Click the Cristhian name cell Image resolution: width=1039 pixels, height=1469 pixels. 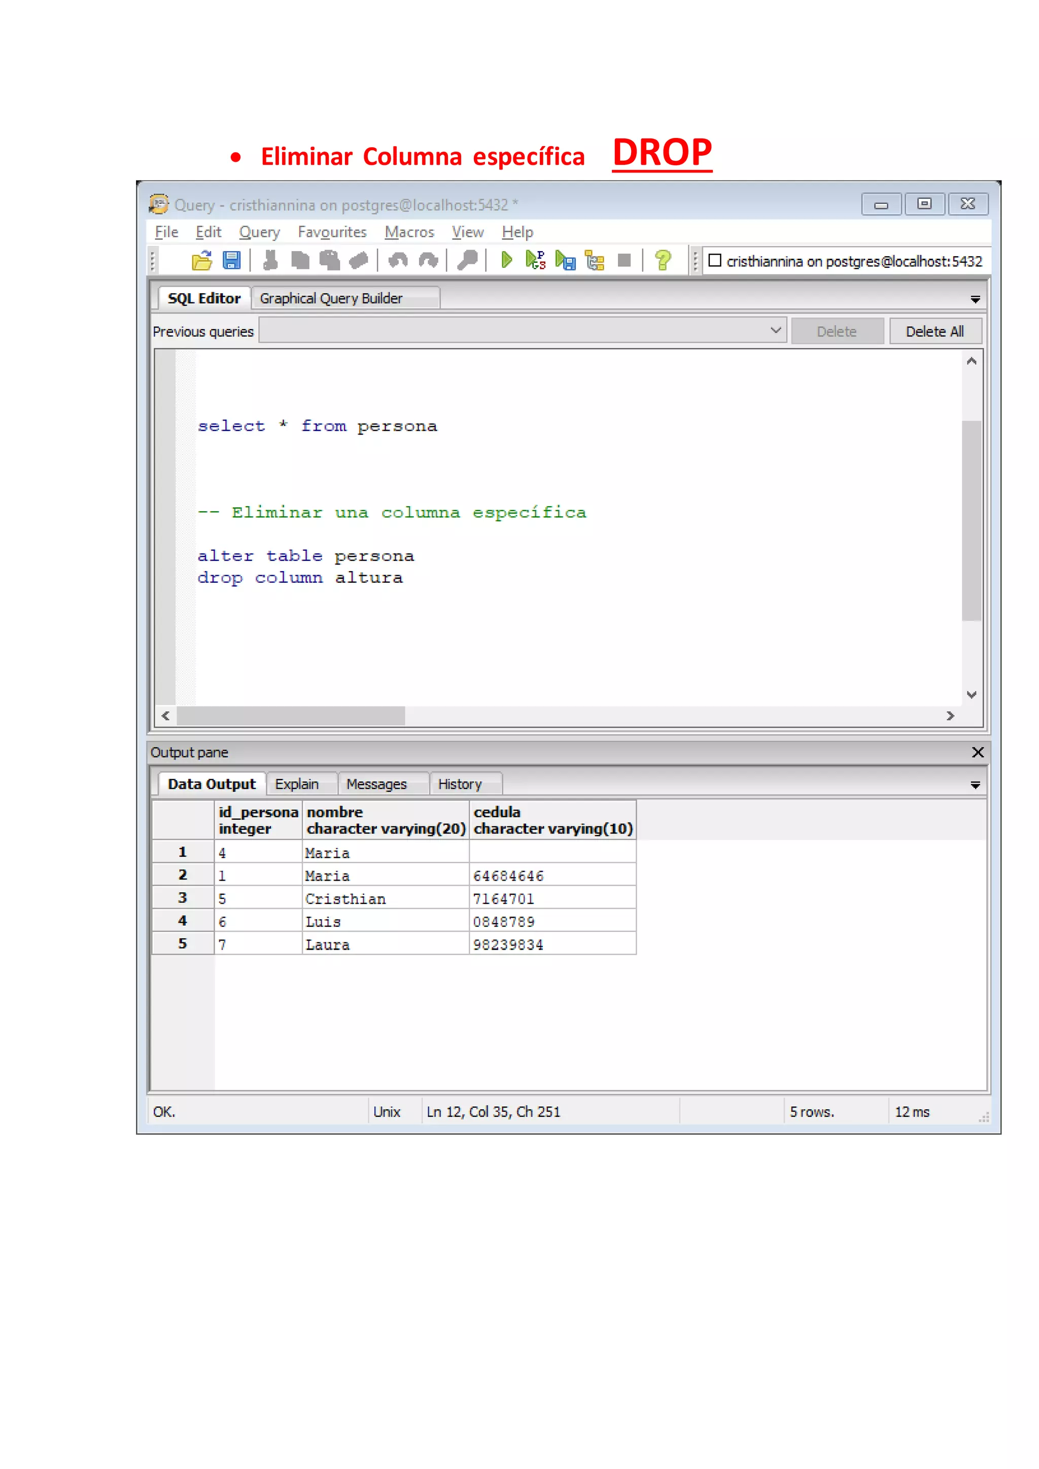click(x=386, y=899)
